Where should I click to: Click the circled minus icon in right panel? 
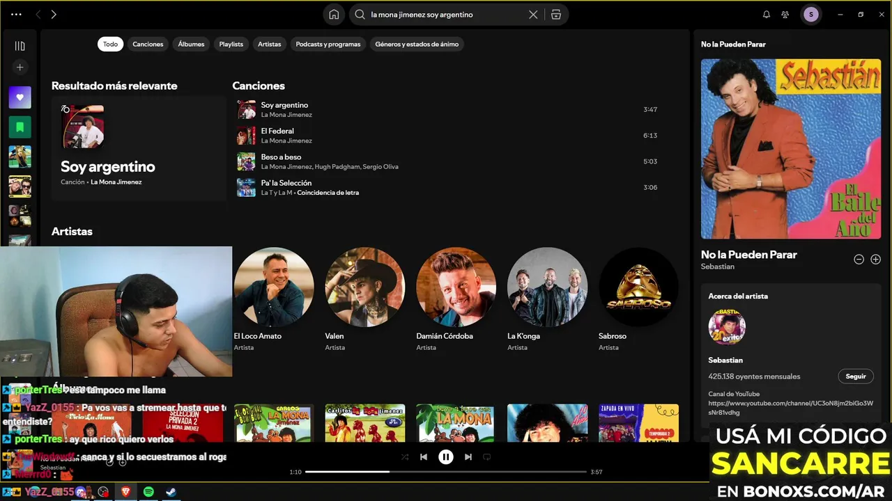[859, 259]
